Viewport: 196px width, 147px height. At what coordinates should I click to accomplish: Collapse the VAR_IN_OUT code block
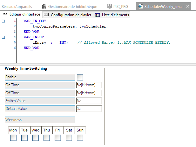[x=3, y=21]
